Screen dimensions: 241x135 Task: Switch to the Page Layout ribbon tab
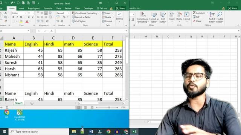tap(34, 8)
